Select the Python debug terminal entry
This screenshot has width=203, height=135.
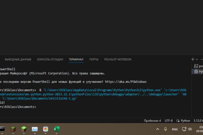pyautogui.click(x=197, y=71)
